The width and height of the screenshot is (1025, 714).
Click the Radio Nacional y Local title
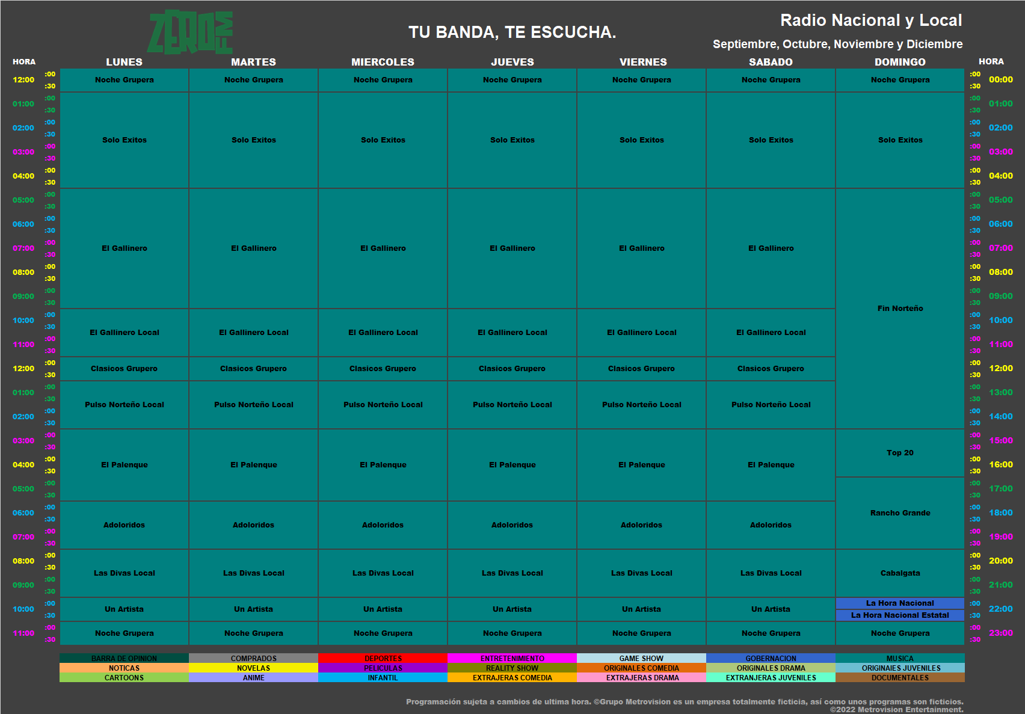tap(871, 20)
